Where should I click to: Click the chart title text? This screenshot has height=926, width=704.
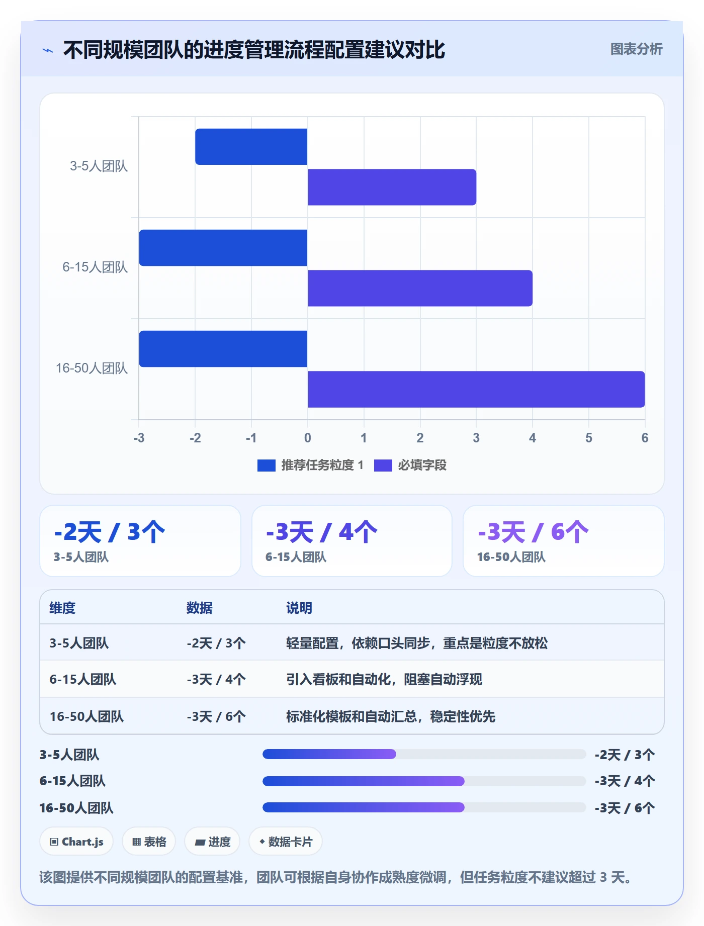(254, 50)
